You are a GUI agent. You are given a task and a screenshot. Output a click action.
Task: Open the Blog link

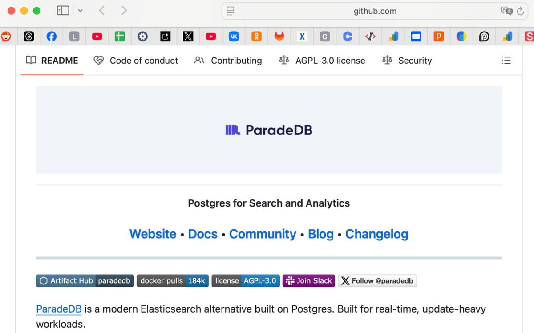tap(321, 234)
